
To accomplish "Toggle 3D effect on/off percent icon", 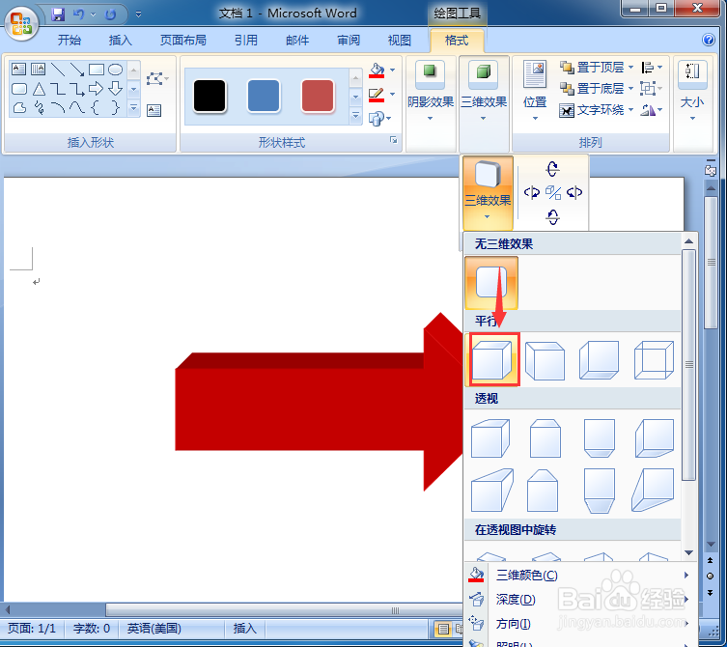I will (553, 192).
